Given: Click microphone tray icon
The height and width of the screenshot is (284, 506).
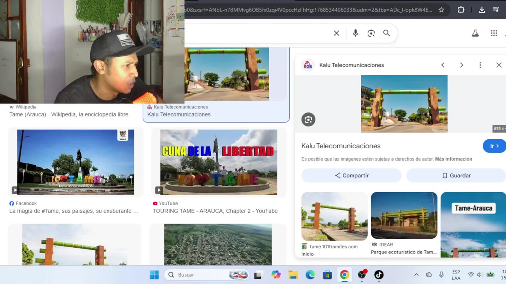Looking at the screenshot, I should (x=441, y=275).
